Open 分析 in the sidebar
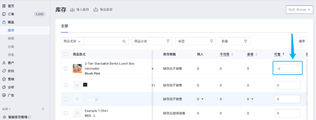Image resolution: width=316 pixels, height=120 pixels. 11,87
